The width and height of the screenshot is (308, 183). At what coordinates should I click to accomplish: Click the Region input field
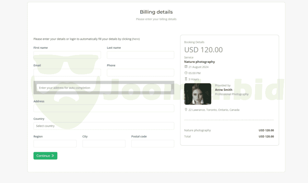pyautogui.click(x=55, y=144)
